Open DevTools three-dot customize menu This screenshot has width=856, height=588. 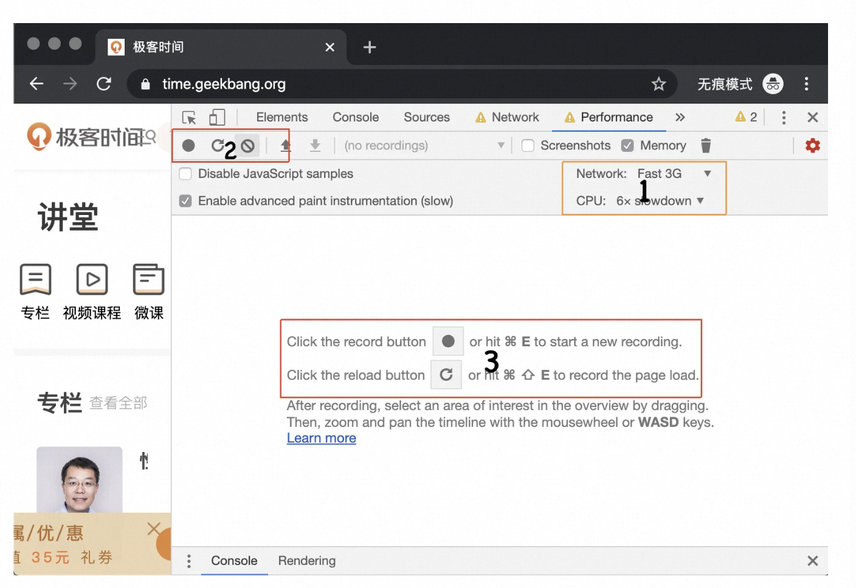(x=784, y=117)
